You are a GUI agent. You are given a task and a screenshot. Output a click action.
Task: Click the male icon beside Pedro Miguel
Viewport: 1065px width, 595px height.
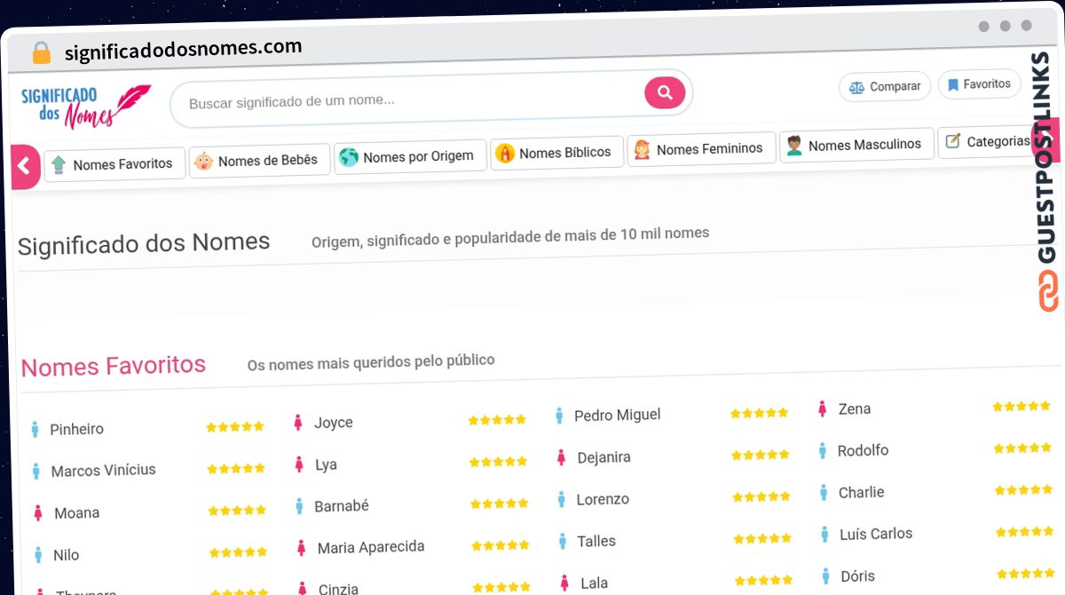[559, 416]
